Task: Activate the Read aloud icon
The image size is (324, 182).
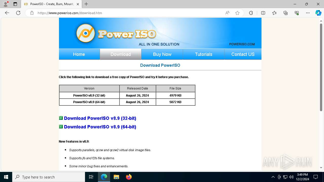Action: tap(227, 13)
